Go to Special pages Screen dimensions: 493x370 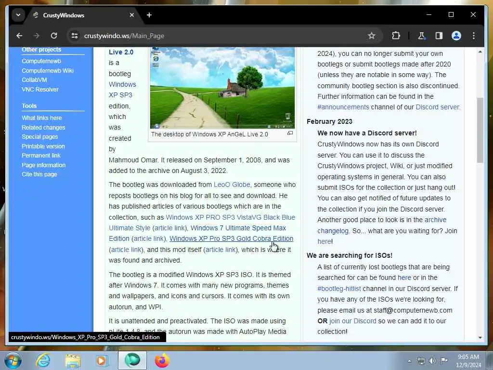[x=39, y=137]
